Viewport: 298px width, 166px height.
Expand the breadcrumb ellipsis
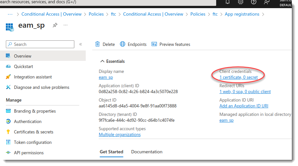pos(10,14)
